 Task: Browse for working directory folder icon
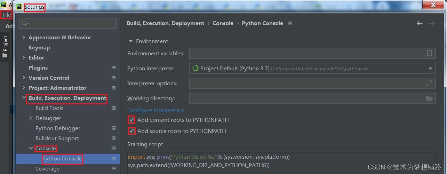pyautogui.click(x=429, y=98)
